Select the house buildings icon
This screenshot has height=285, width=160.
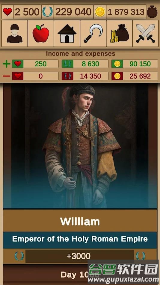67,33
